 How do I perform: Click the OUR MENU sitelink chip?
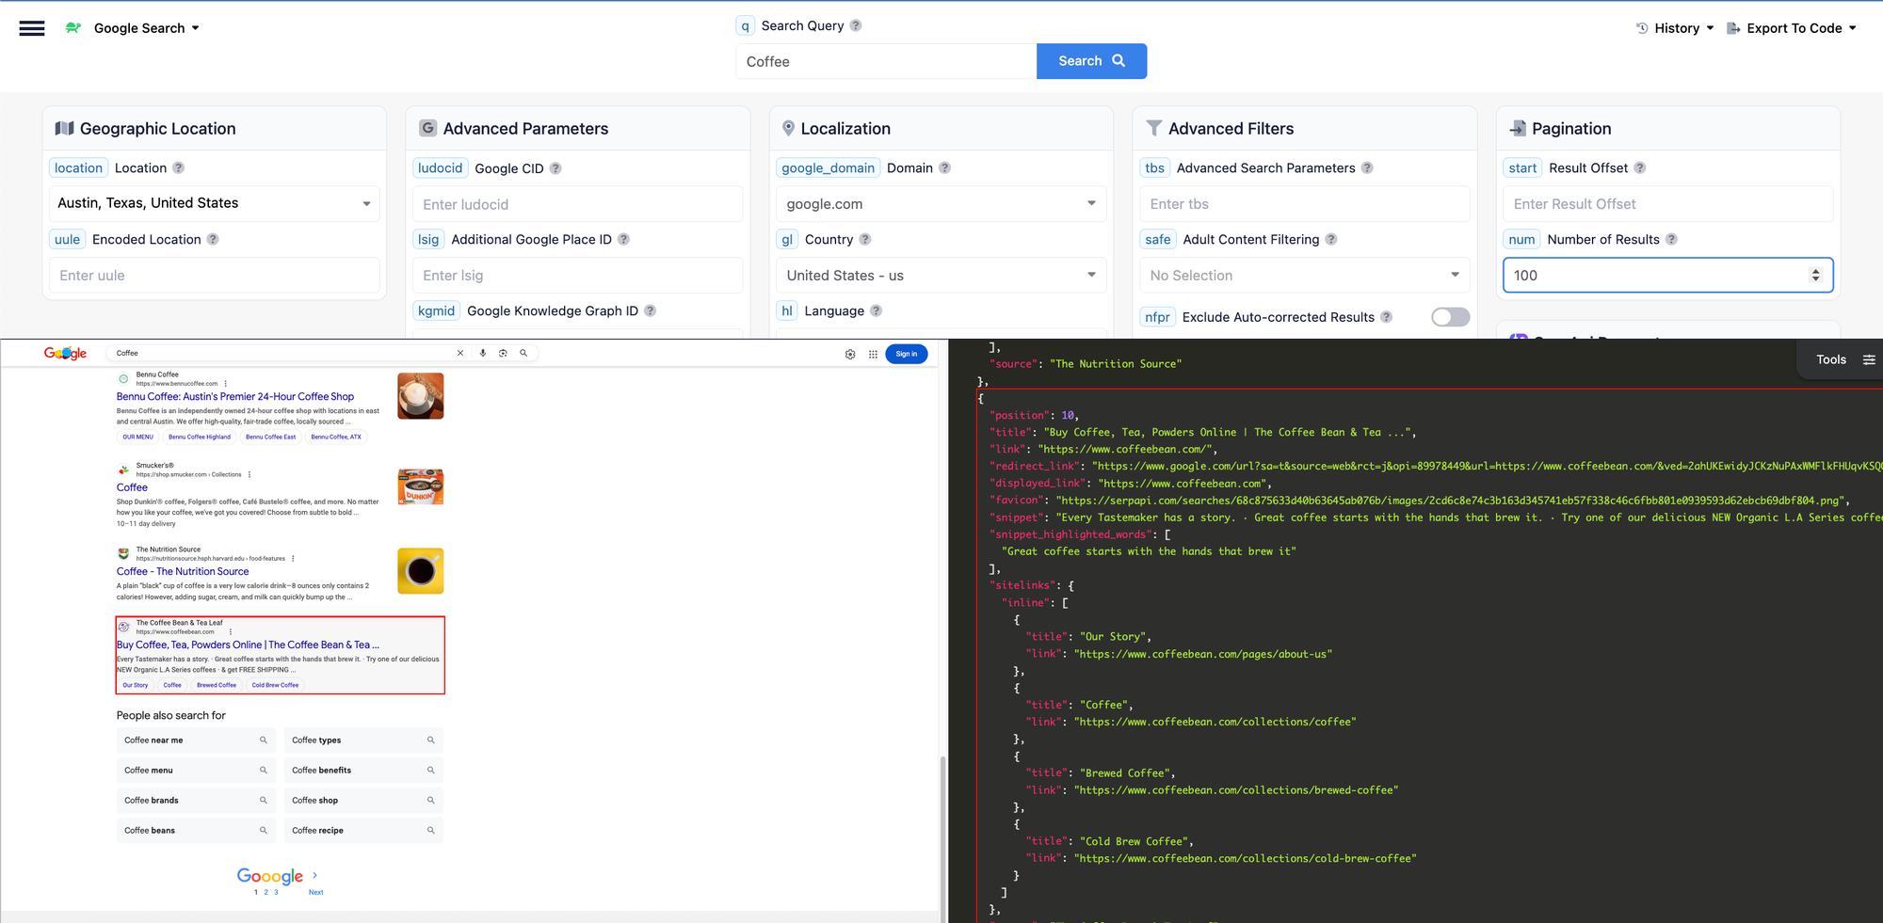(x=137, y=437)
